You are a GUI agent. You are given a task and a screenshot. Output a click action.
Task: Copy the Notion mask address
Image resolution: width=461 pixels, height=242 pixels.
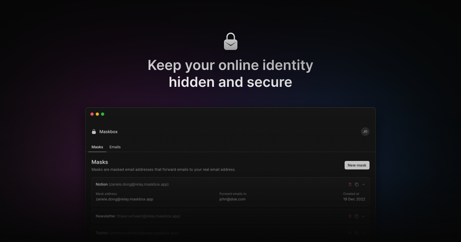click(x=357, y=184)
